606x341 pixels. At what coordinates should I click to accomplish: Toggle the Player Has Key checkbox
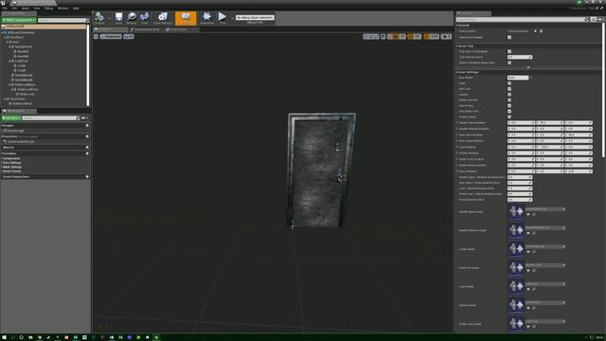[509, 100]
